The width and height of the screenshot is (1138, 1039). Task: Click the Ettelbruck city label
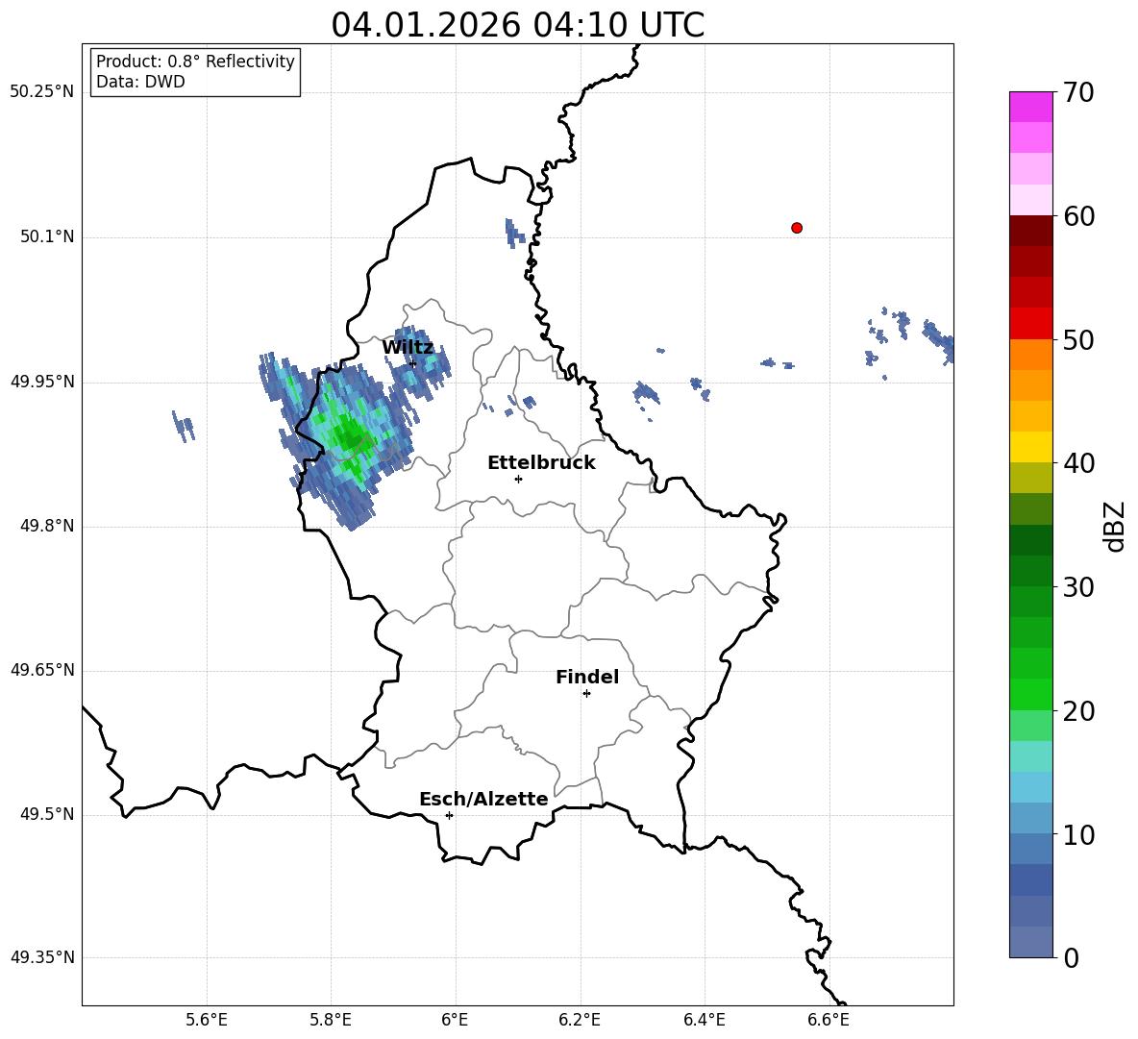click(541, 463)
